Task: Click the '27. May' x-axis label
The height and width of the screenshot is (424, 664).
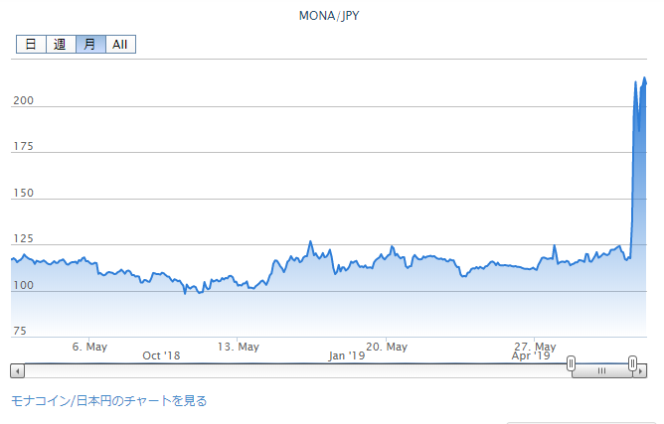Action: 535,347
